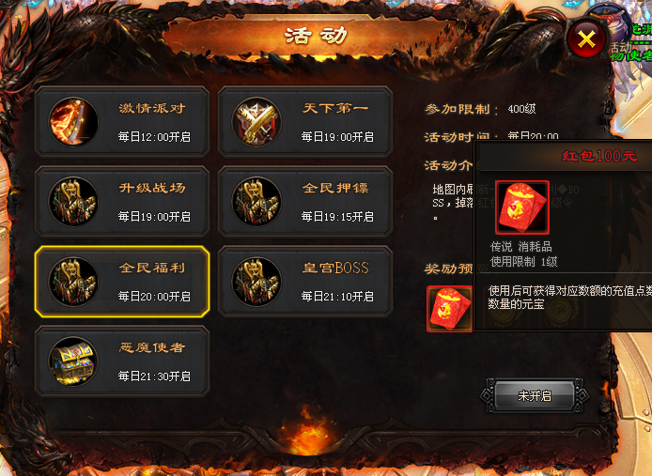
Task: Click the 未开启 button
Action: (x=535, y=395)
